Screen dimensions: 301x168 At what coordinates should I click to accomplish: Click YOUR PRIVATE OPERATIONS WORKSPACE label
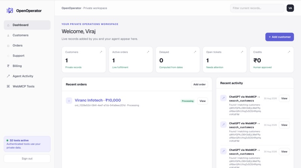click(90, 24)
